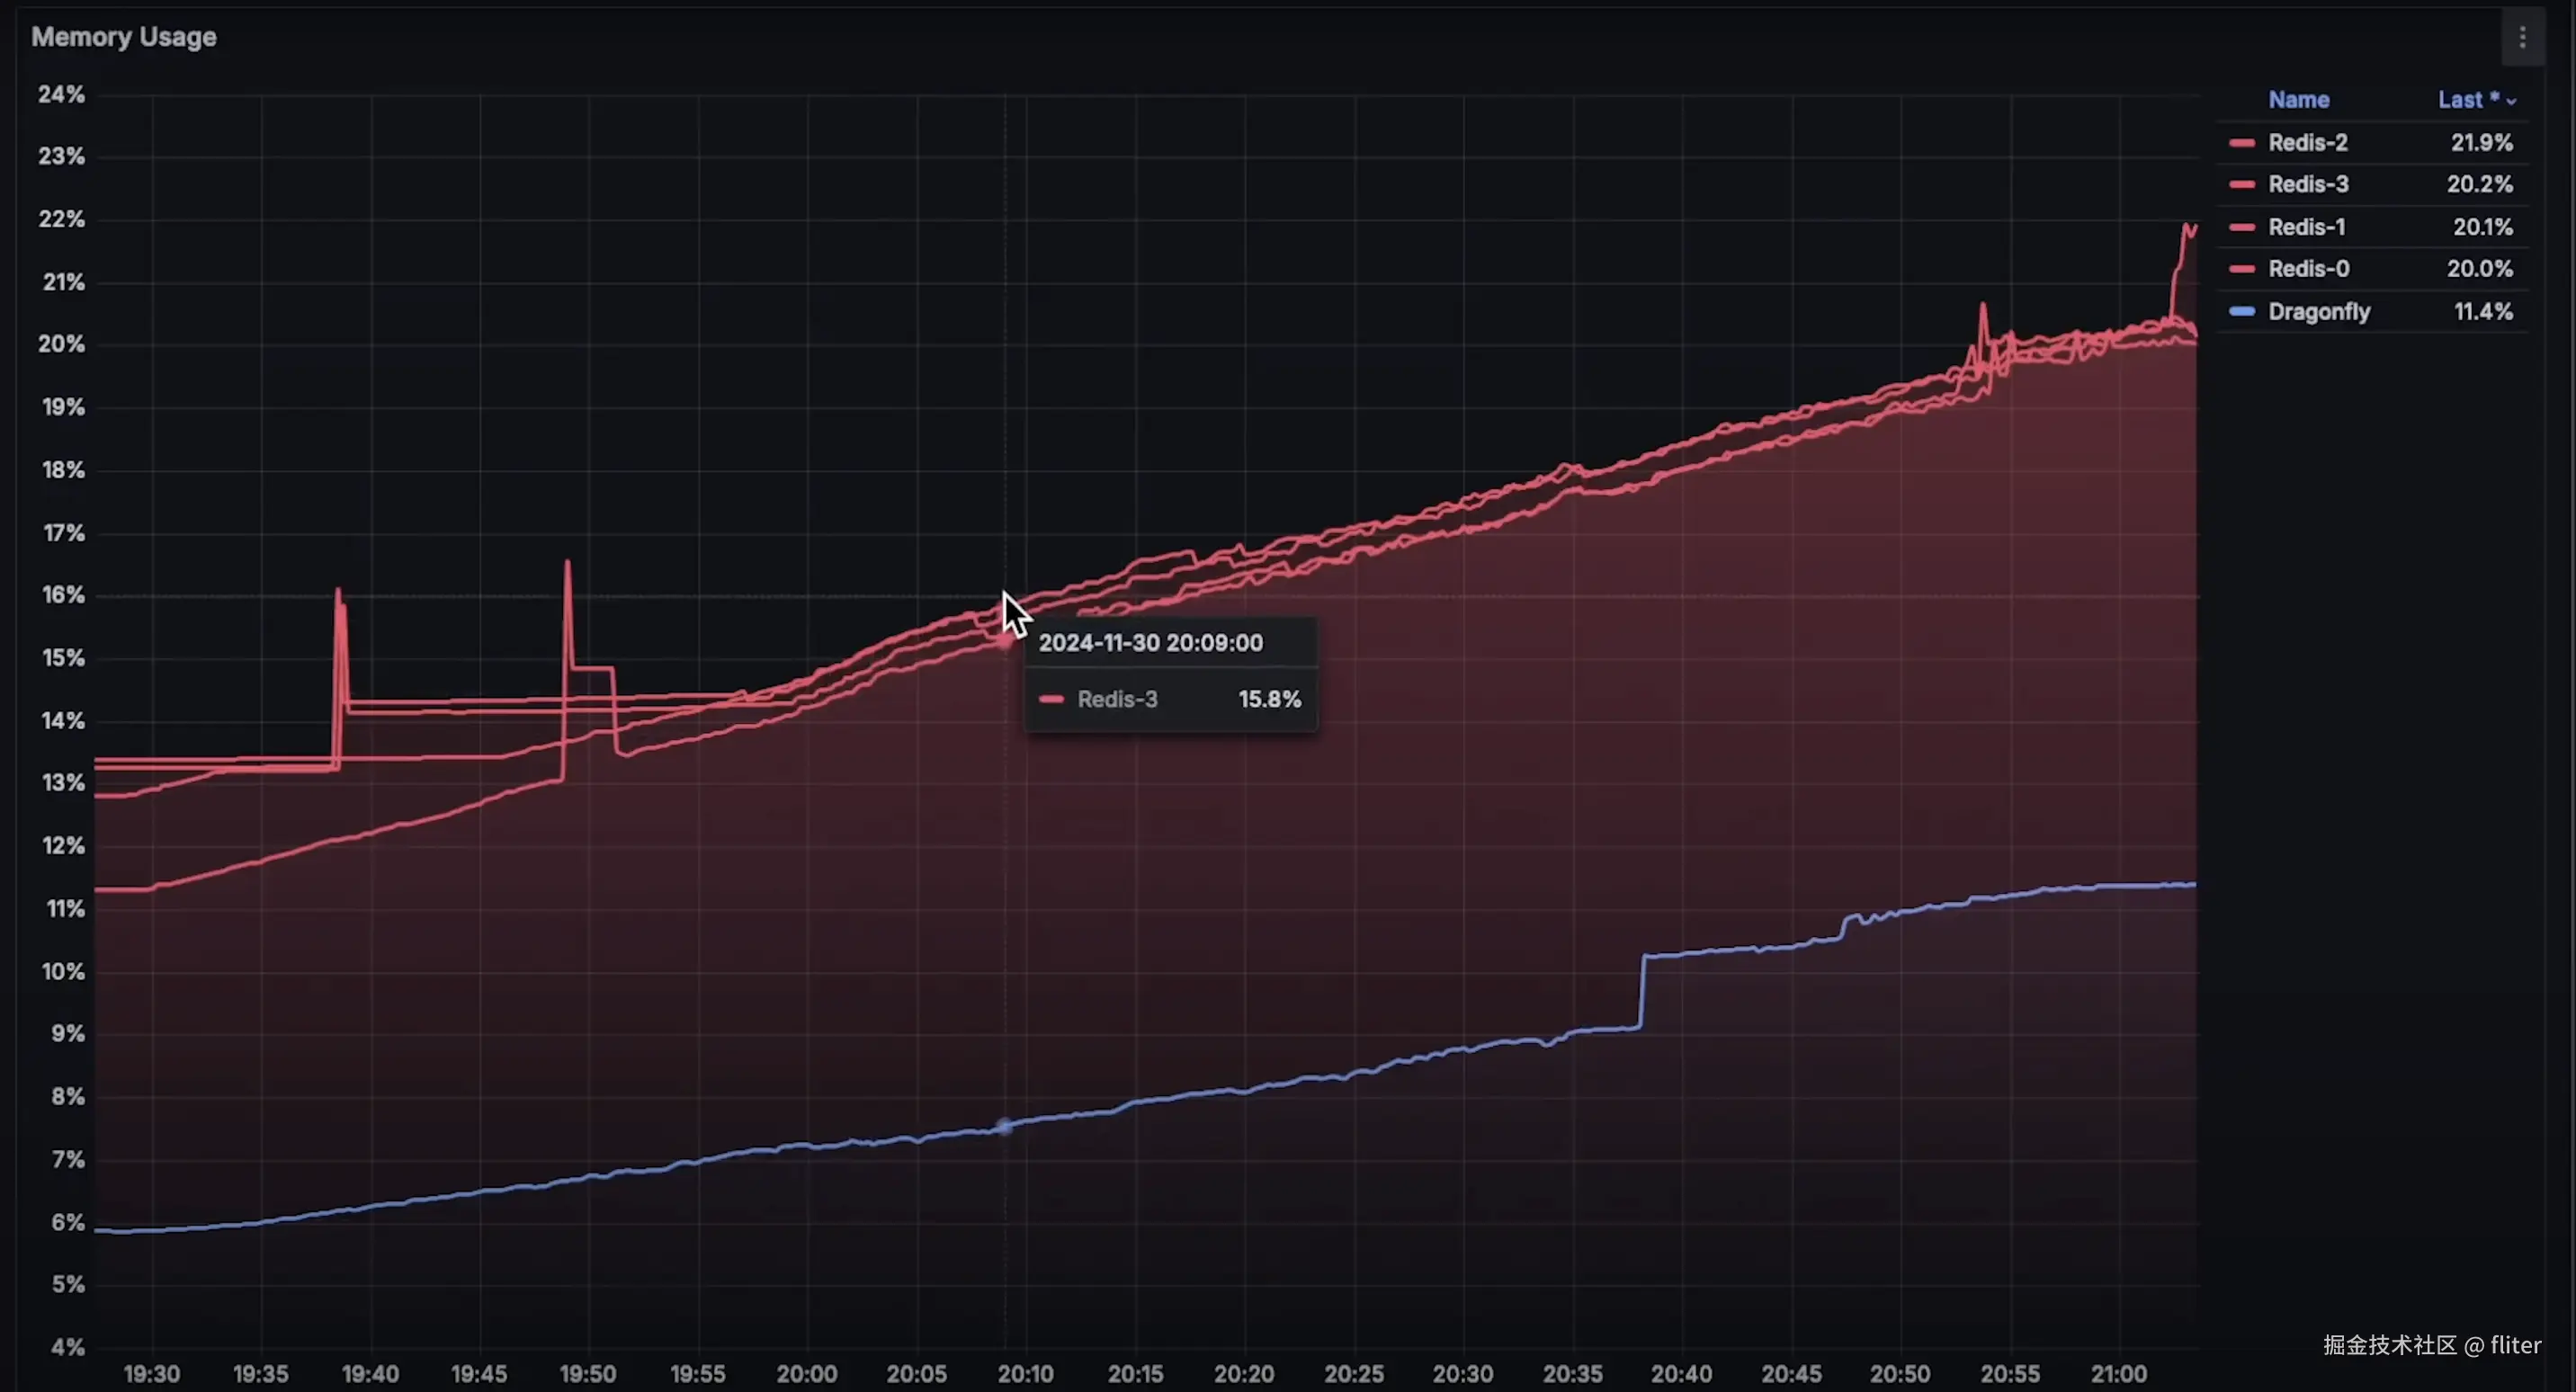Click the 21.9% value for Redis-2

coord(2480,143)
